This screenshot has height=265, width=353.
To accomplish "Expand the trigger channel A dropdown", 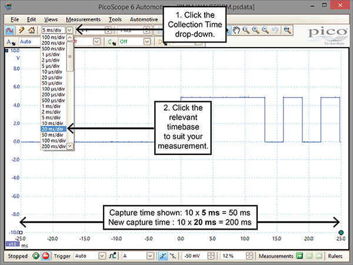I will [150, 256].
